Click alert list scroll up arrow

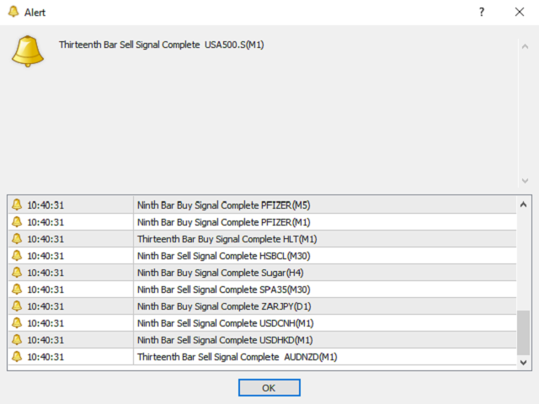[524, 205]
